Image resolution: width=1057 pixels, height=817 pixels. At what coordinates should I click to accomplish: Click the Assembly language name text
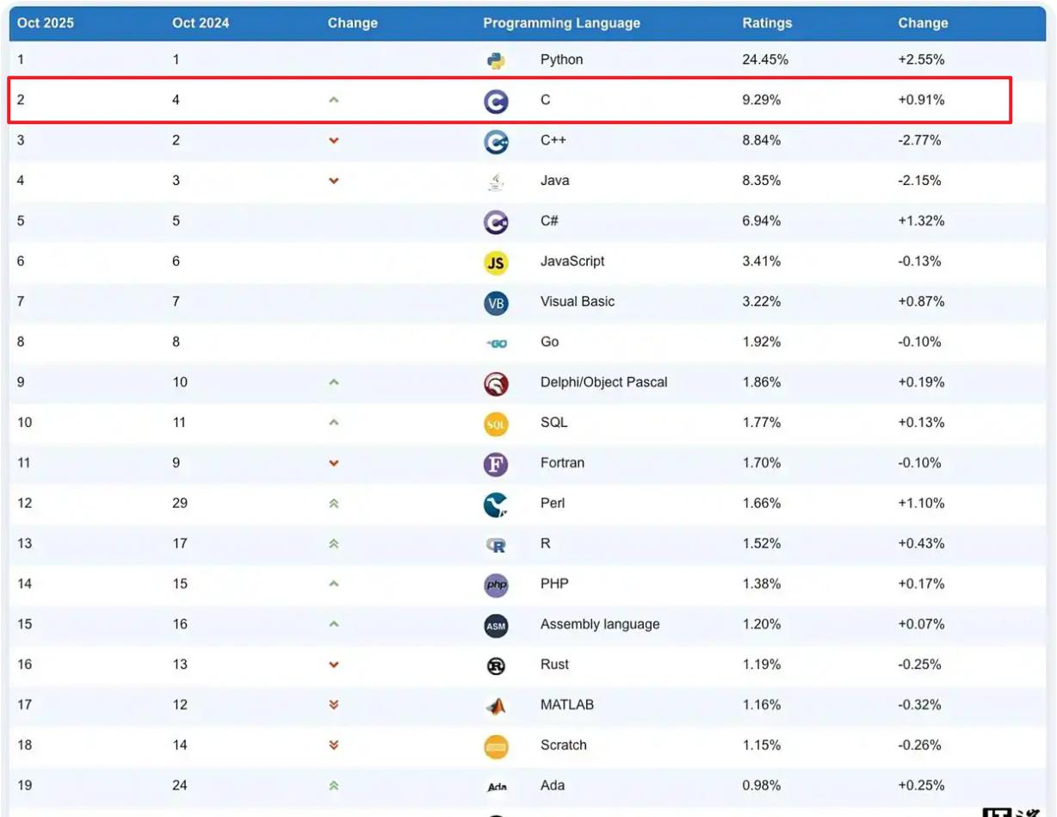click(600, 624)
